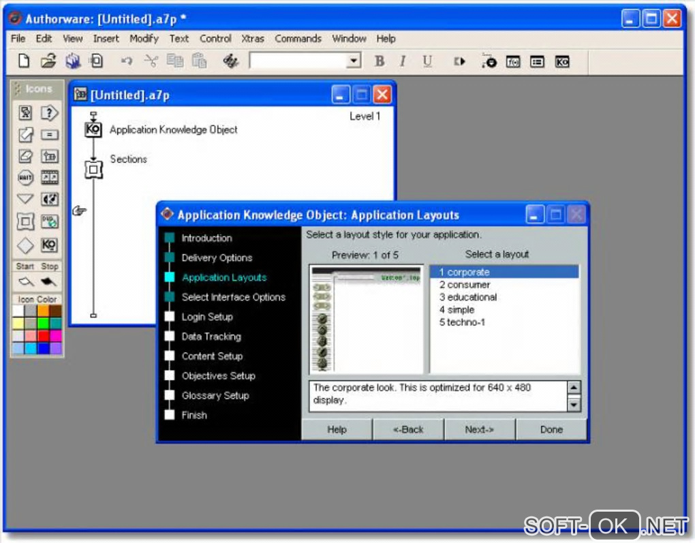Click inside the text style combo box

pyautogui.click(x=298, y=61)
